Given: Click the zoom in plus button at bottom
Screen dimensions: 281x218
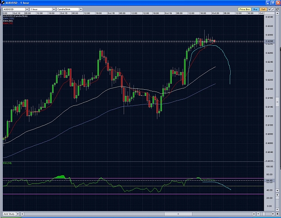Looking at the screenshot, I should click(x=273, y=214).
